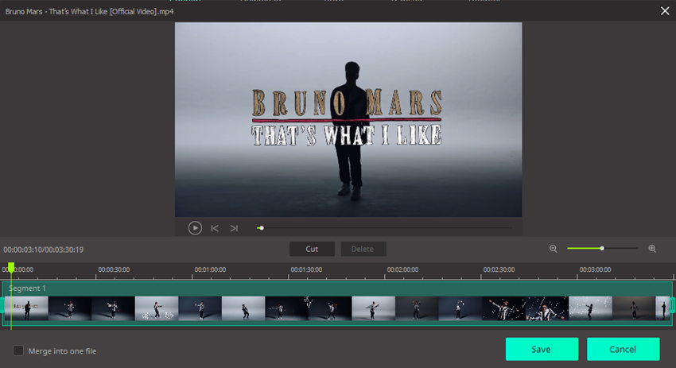Click the 00:02:00:00 mark on ruler
The width and height of the screenshot is (676, 368).
coord(402,270)
